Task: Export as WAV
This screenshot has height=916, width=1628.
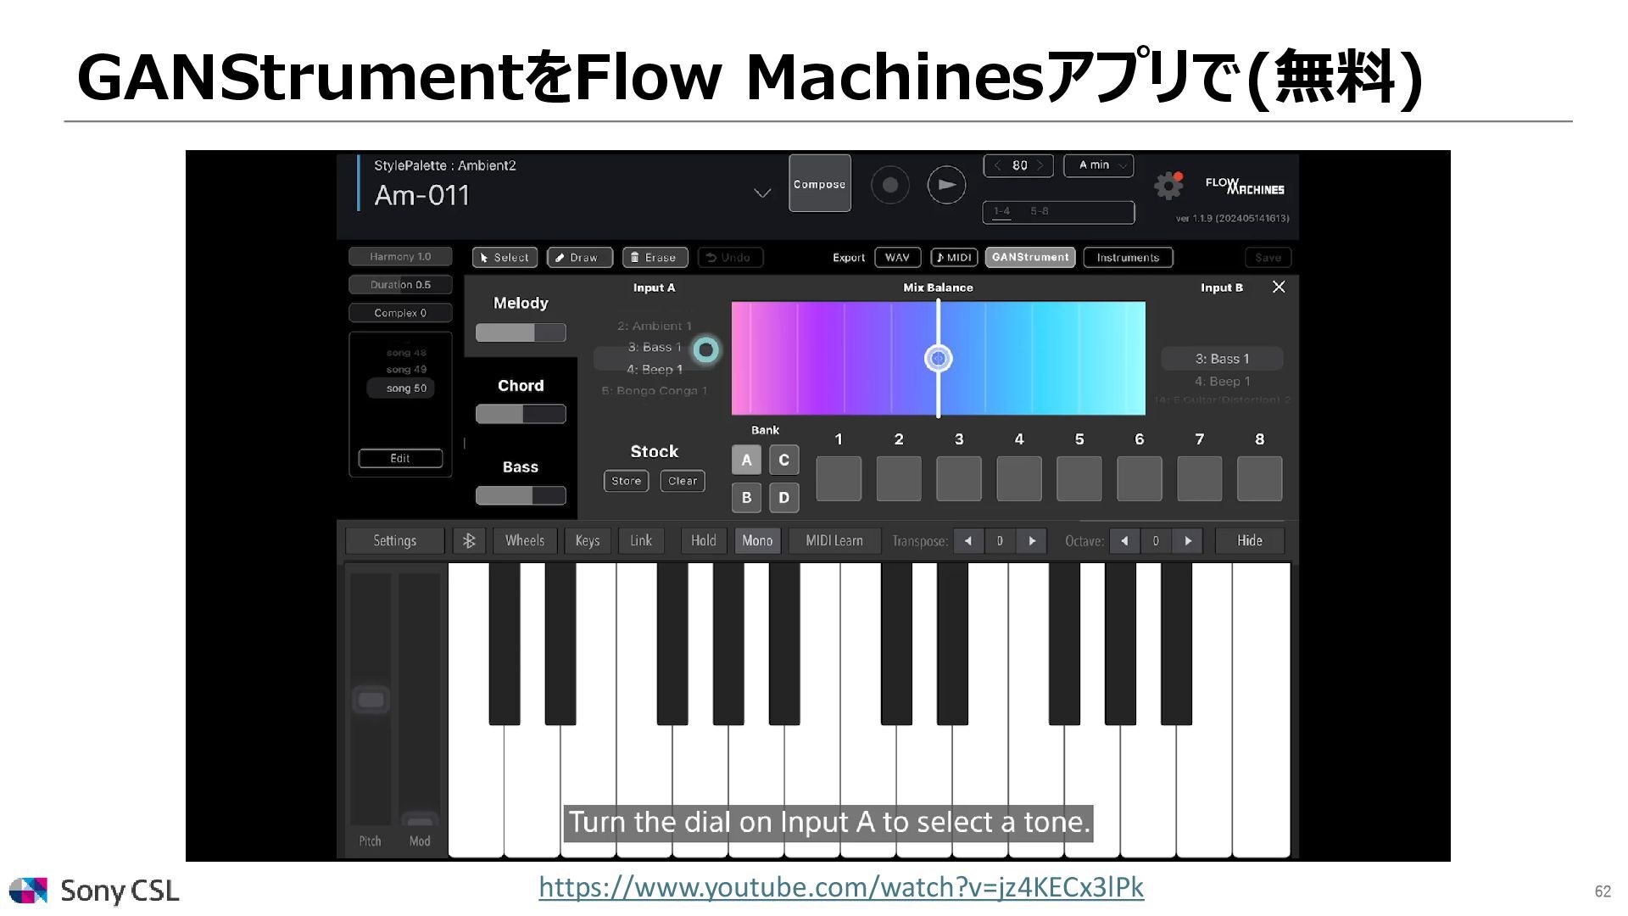Action: coord(897,257)
